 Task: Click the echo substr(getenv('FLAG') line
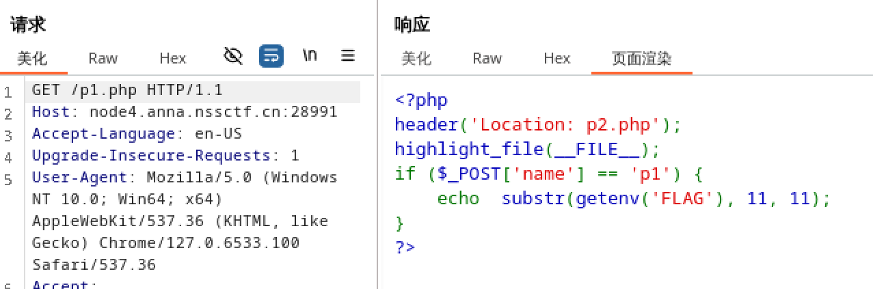tap(634, 199)
